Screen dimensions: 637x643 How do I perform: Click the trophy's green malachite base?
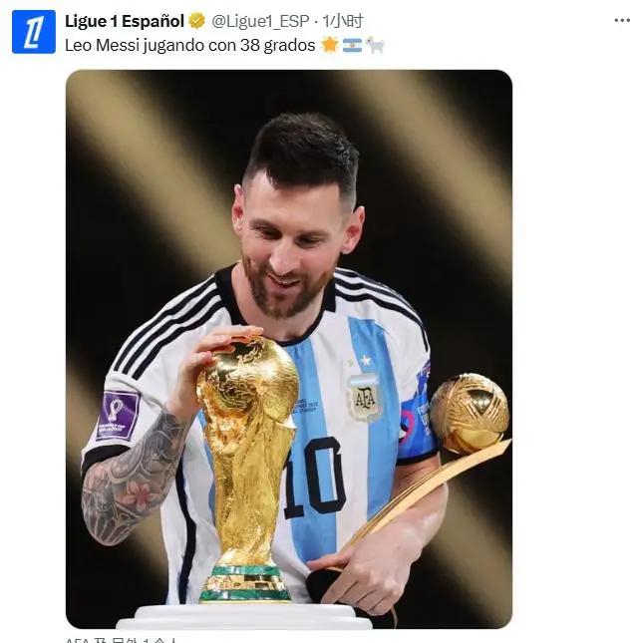245,583
